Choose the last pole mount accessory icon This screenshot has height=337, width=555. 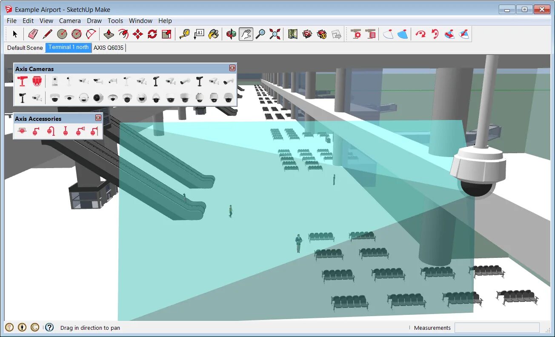pos(94,131)
